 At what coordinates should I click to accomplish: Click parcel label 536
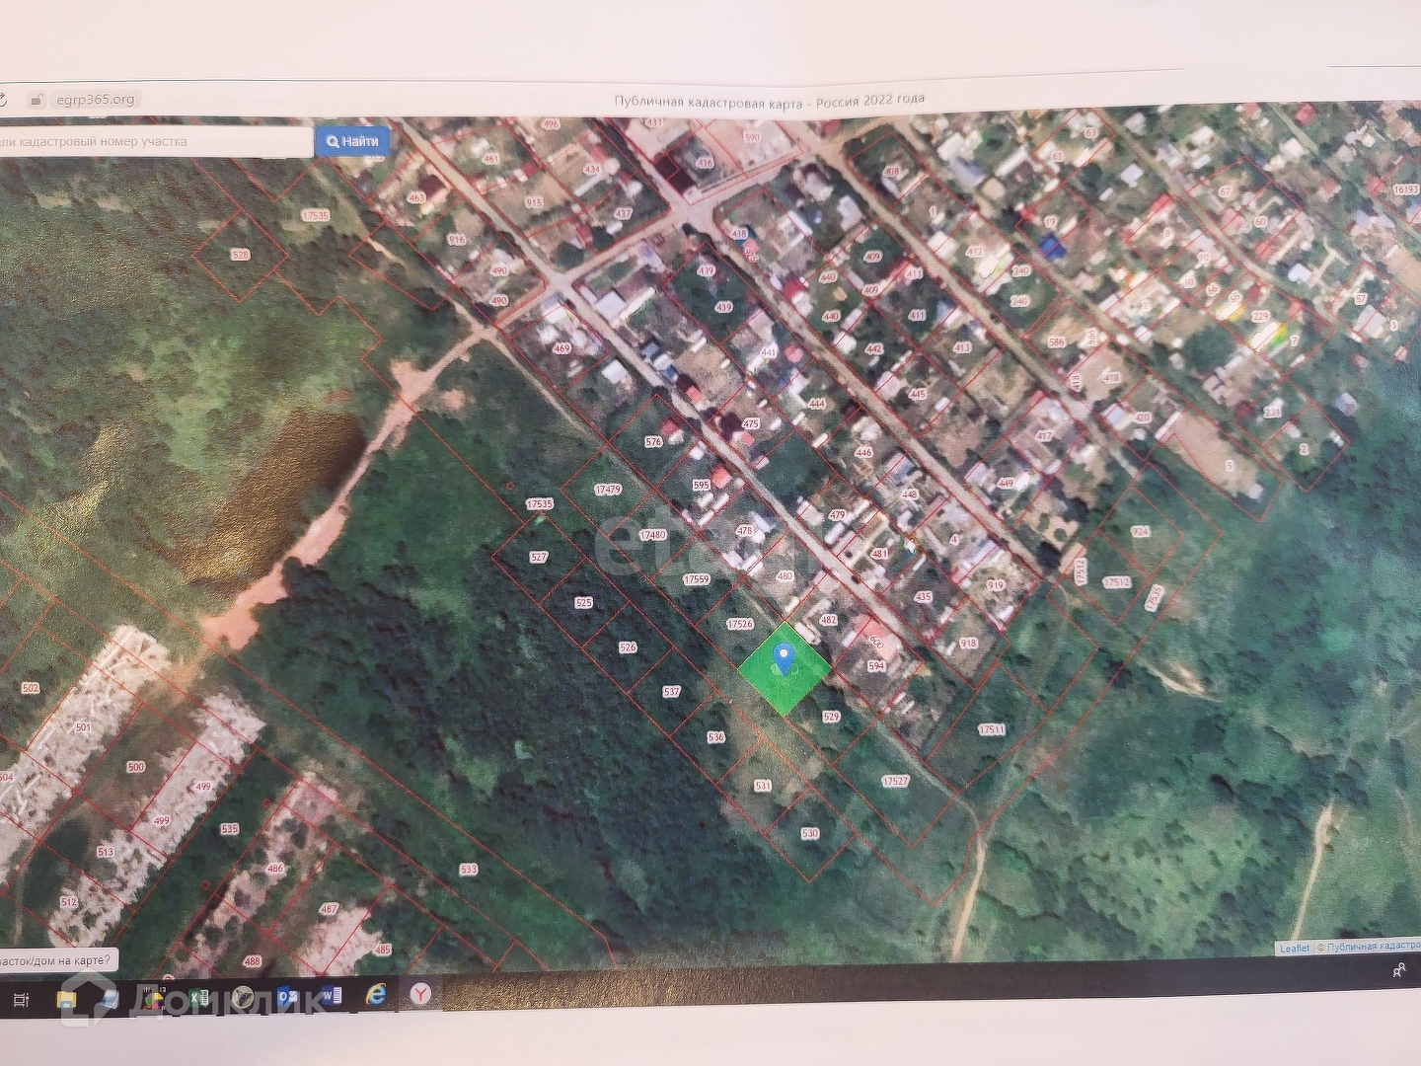[x=716, y=736]
